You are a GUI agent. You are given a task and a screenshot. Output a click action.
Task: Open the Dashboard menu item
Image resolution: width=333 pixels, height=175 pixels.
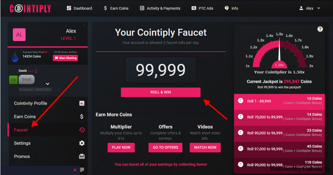[79, 8]
